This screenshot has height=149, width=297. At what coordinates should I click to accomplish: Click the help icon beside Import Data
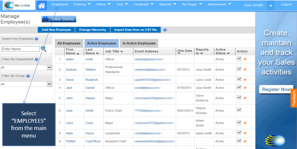tap(165, 30)
